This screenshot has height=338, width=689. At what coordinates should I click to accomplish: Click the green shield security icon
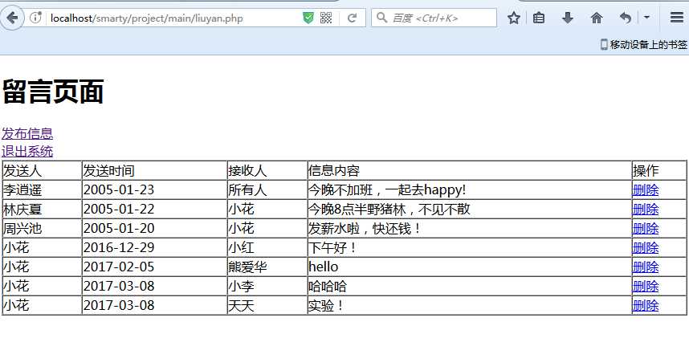(x=308, y=18)
